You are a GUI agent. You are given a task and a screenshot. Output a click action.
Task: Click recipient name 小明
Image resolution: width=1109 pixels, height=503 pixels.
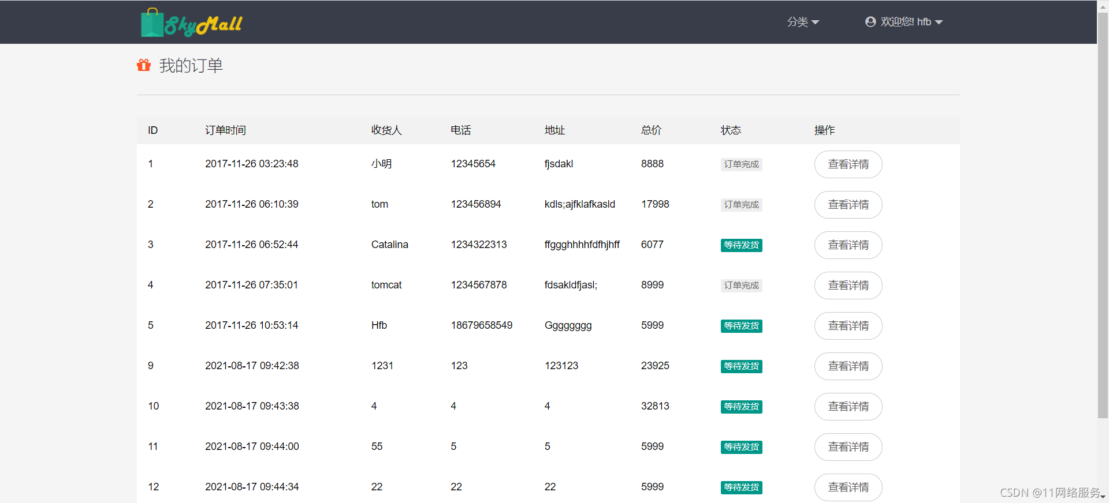tap(382, 164)
